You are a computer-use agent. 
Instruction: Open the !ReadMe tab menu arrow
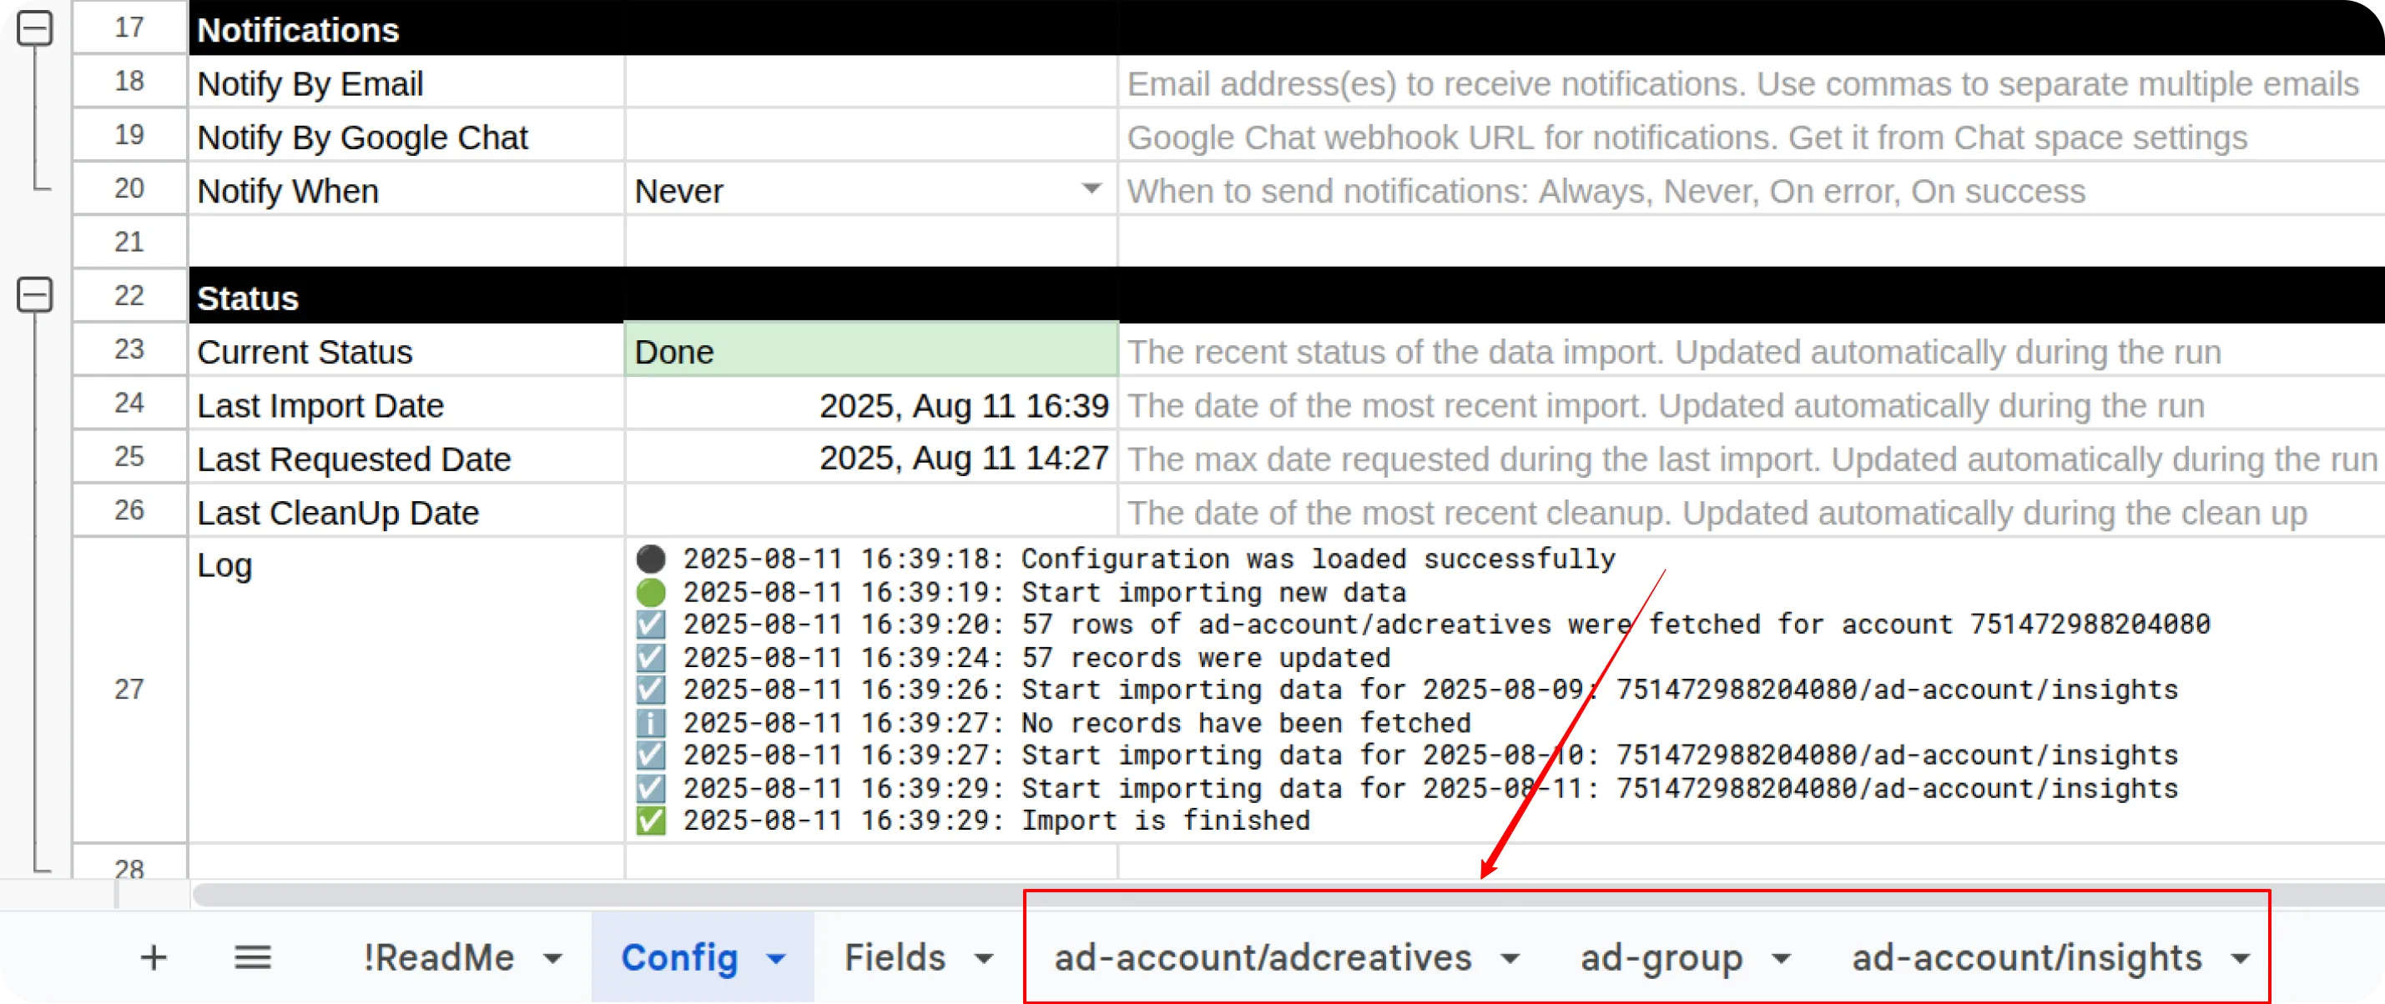552,959
